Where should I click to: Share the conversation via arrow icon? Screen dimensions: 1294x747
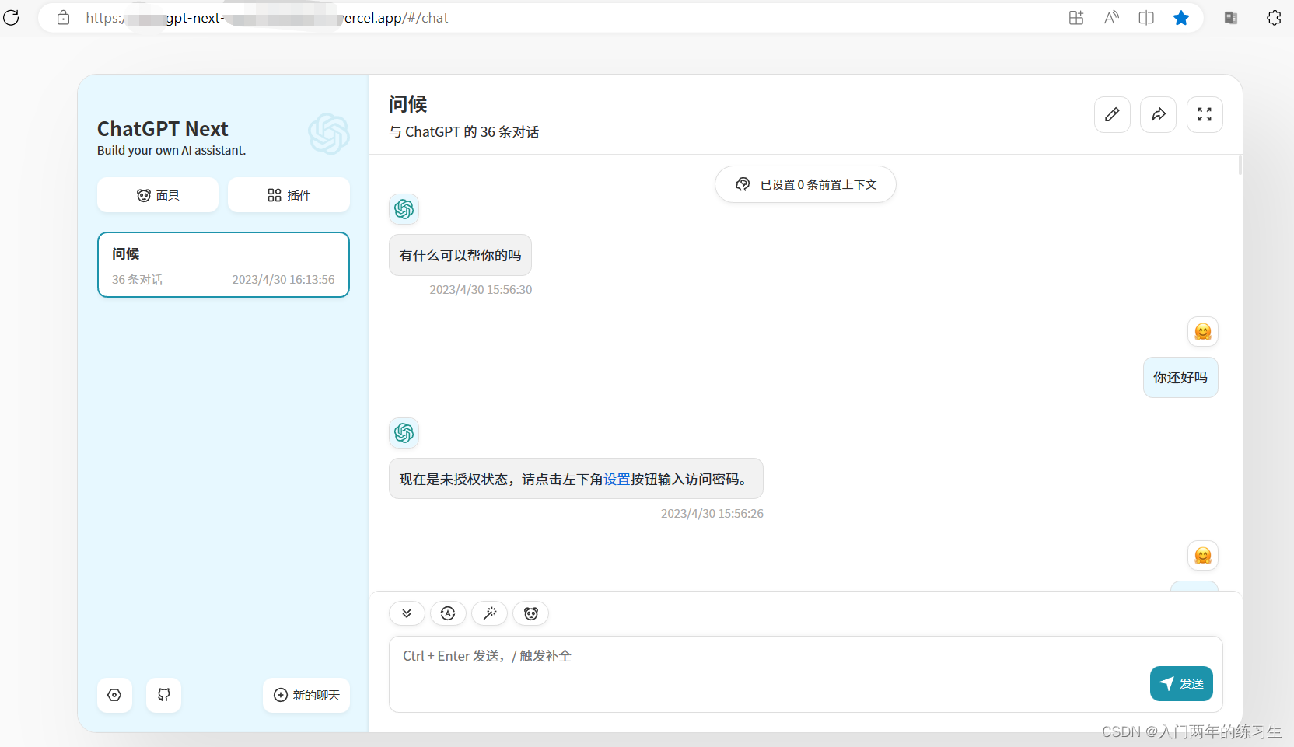pos(1159,115)
